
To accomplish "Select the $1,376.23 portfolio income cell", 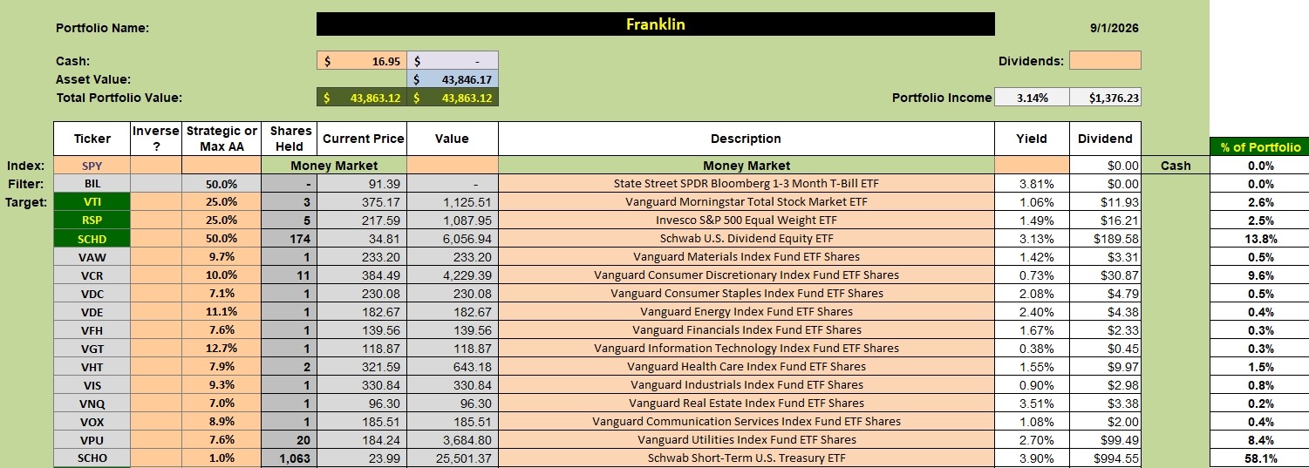I will tap(1105, 98).
